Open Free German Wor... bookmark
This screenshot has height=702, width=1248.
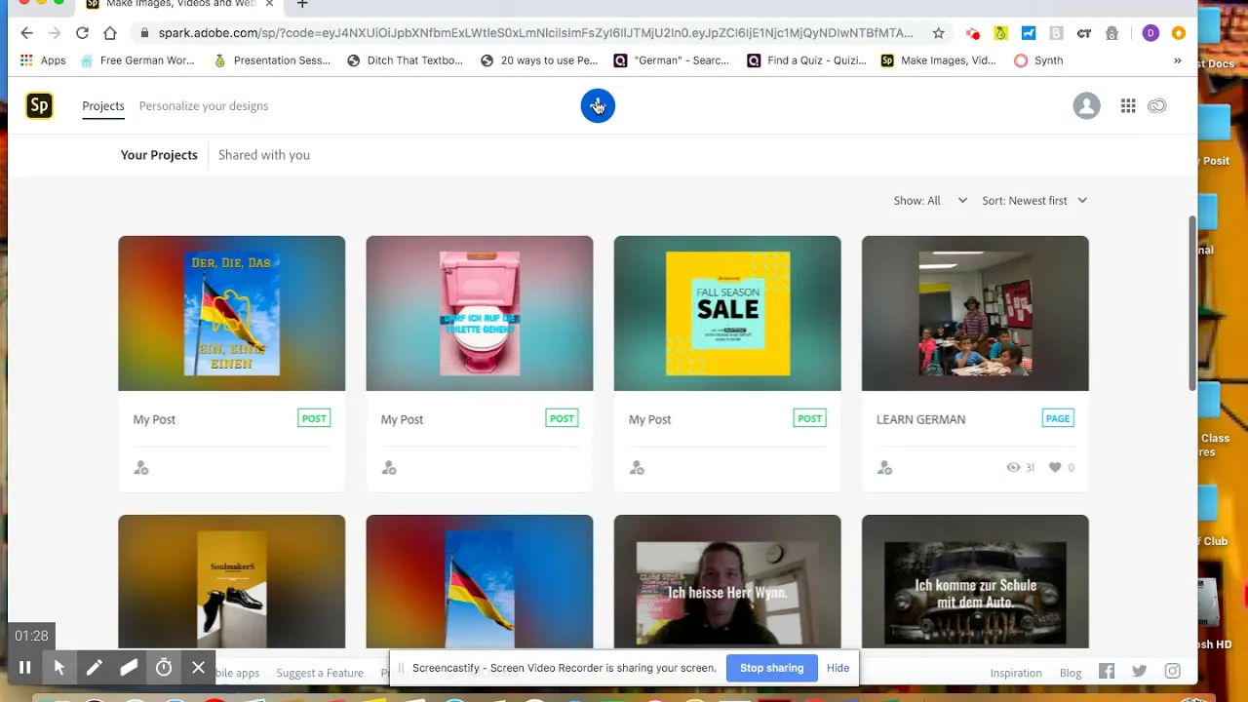point(136,60)
